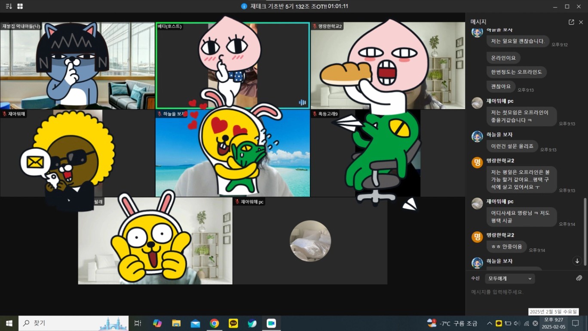This screenshot has height=331, width=588.
Task: Open the sort order icon in title bar
Action: click(x=9, y=6)
